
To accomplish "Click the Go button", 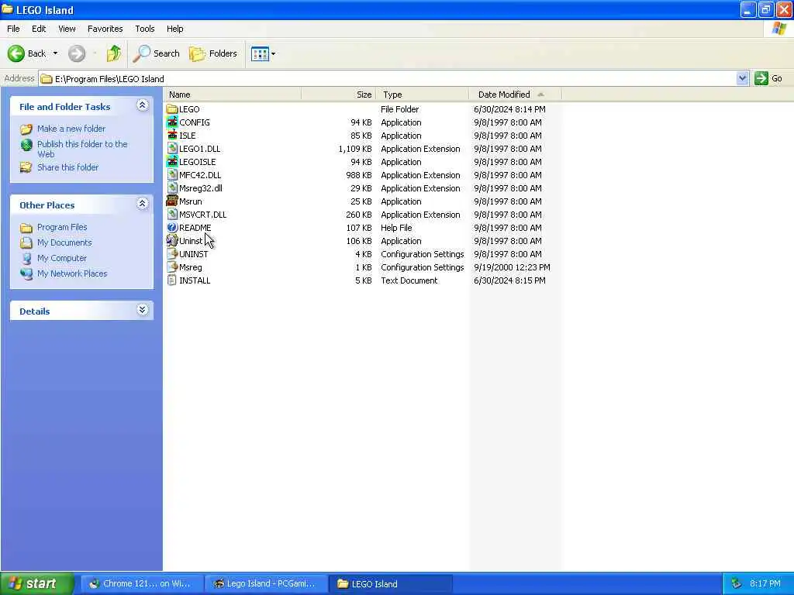I will pyautogui.click(x=768, y=78).
